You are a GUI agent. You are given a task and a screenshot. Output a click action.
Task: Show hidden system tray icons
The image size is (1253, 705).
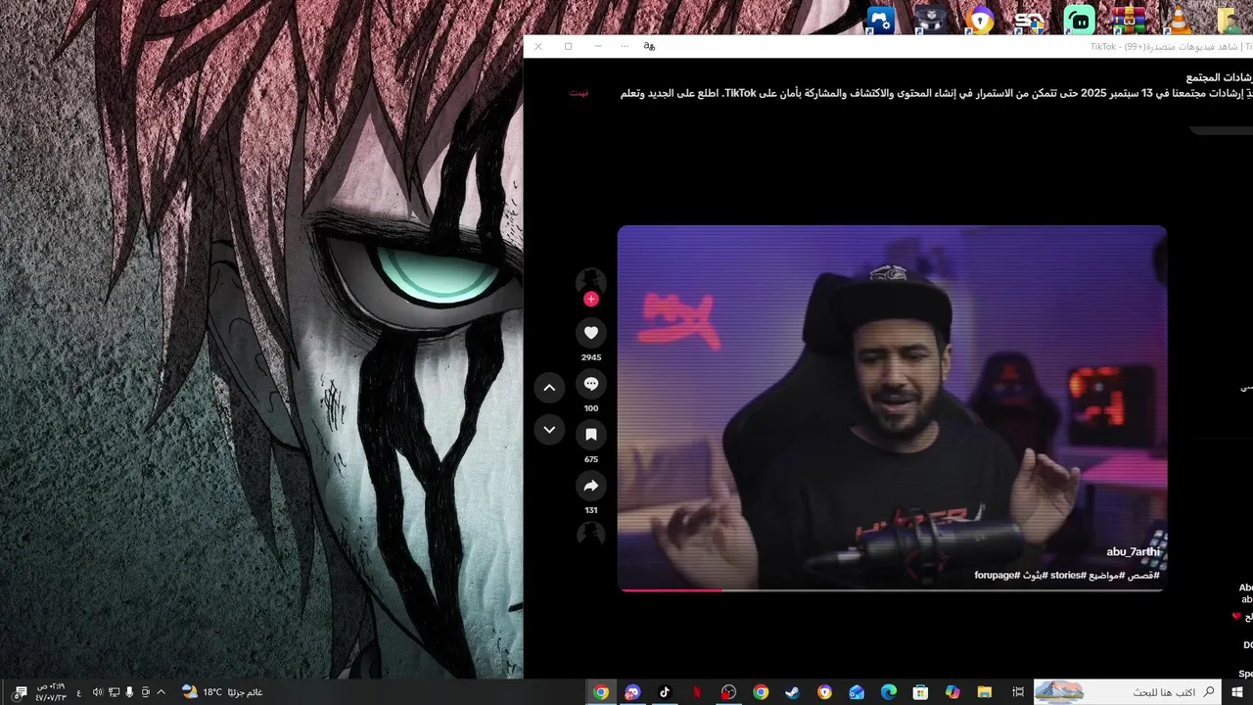pos(162,692)
